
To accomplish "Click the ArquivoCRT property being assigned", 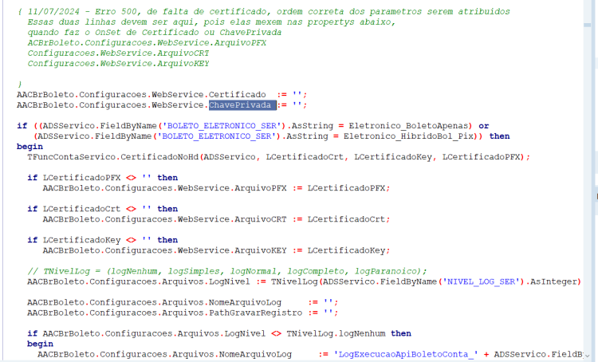I will coord(261,219).
